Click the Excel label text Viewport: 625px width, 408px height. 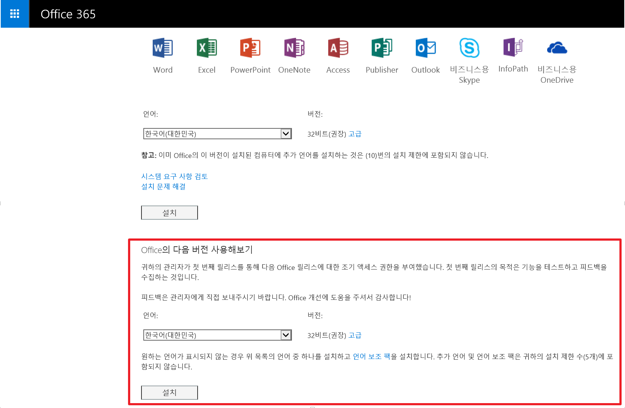pos(207,70)
